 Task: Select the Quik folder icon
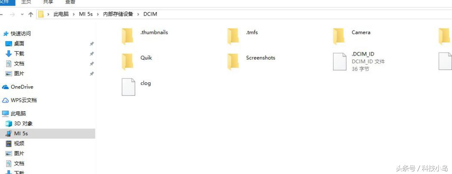pyautogui.click(x=127, y=62)
